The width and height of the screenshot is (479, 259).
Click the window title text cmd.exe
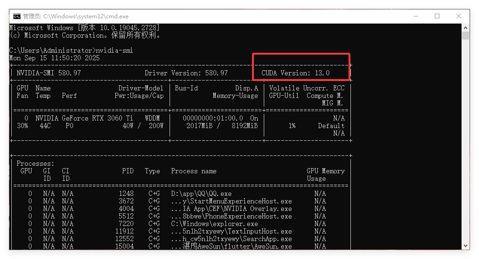tap(76, 16)
